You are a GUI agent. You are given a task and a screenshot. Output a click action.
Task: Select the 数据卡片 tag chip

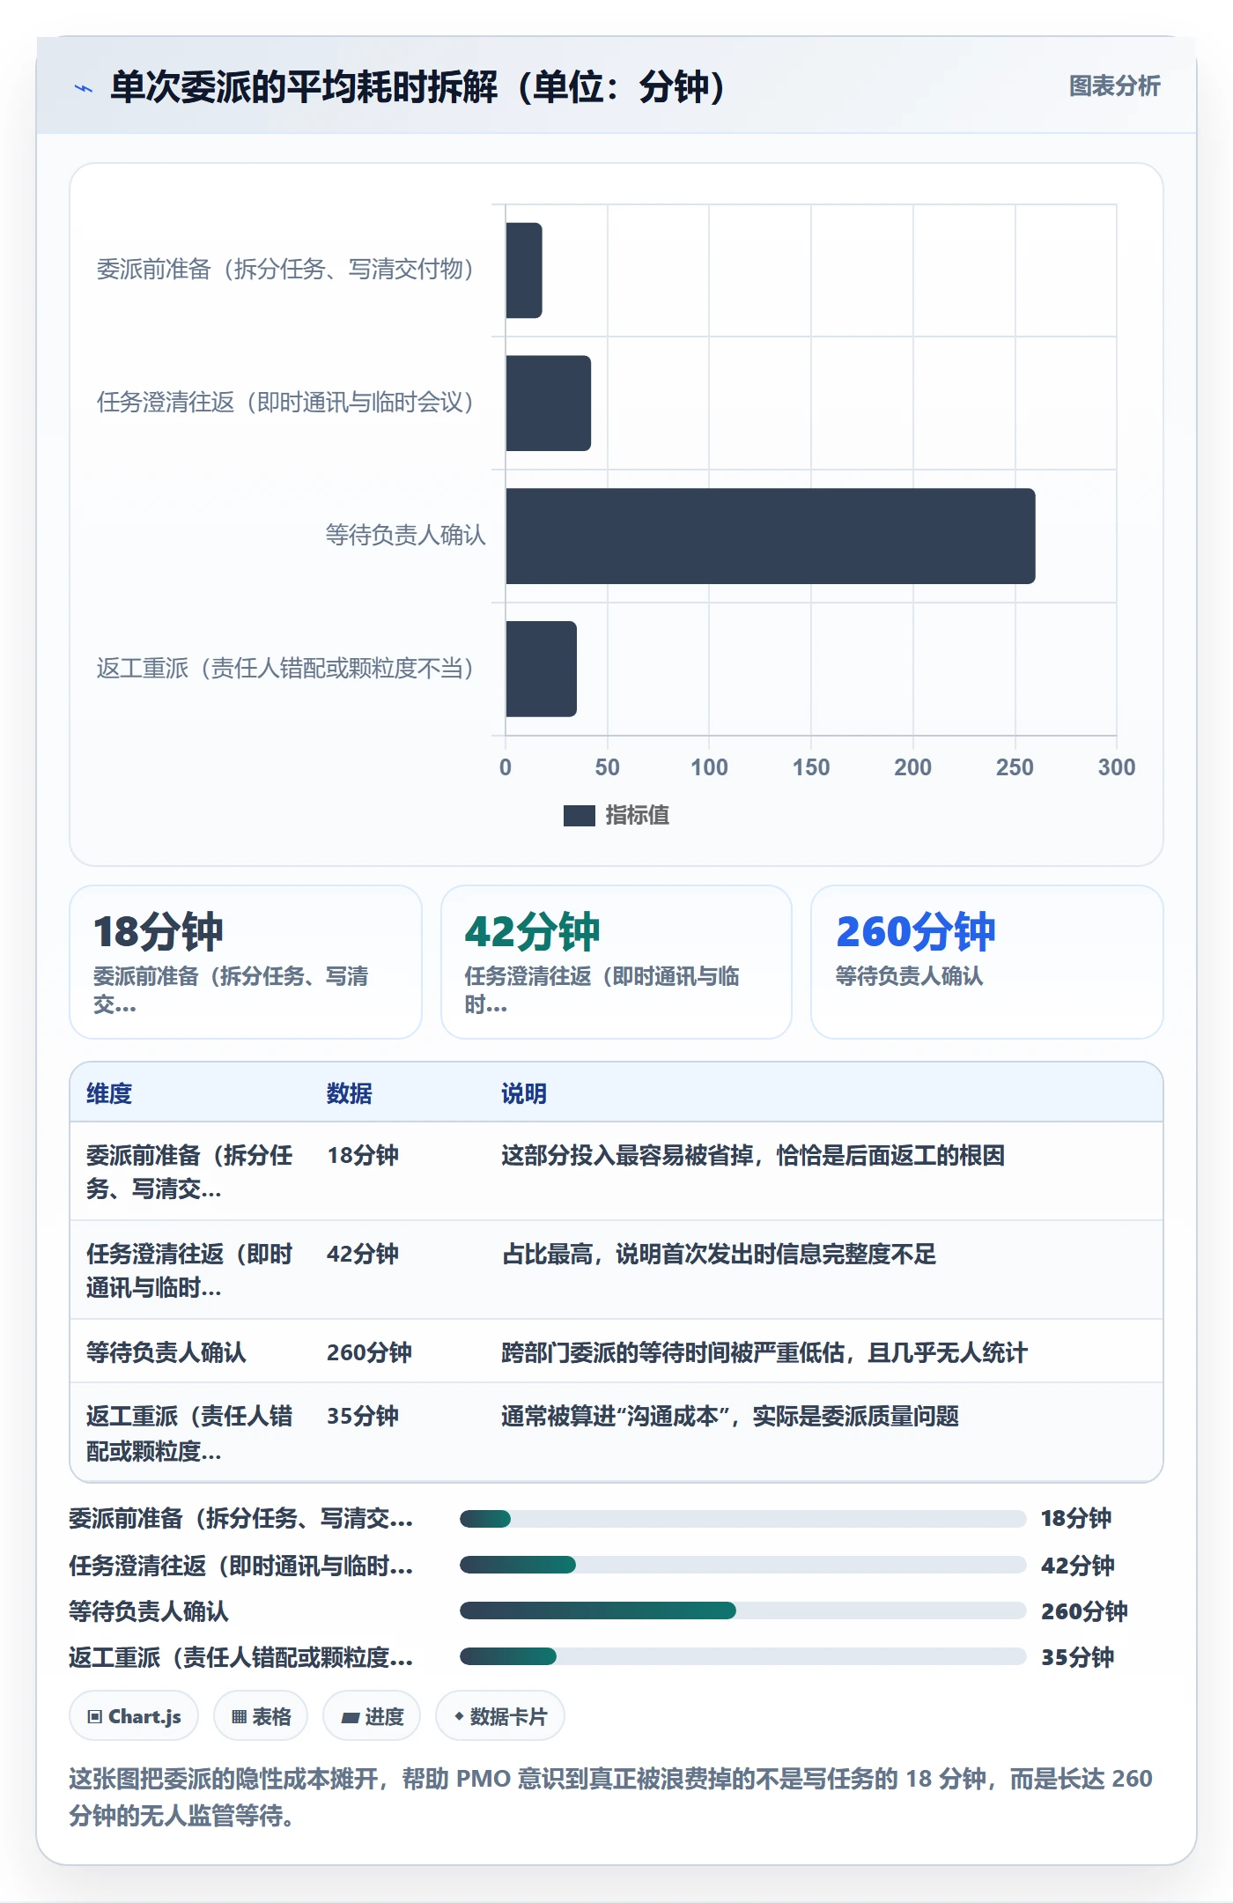pos(500,1716)
